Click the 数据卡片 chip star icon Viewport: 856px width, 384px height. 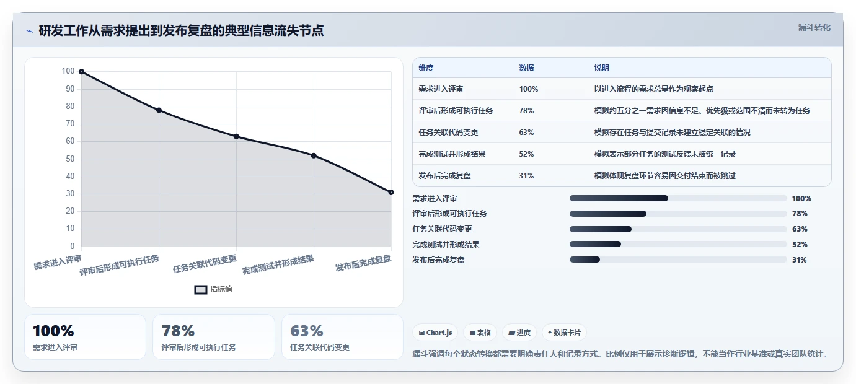click(x=550, y=333)
